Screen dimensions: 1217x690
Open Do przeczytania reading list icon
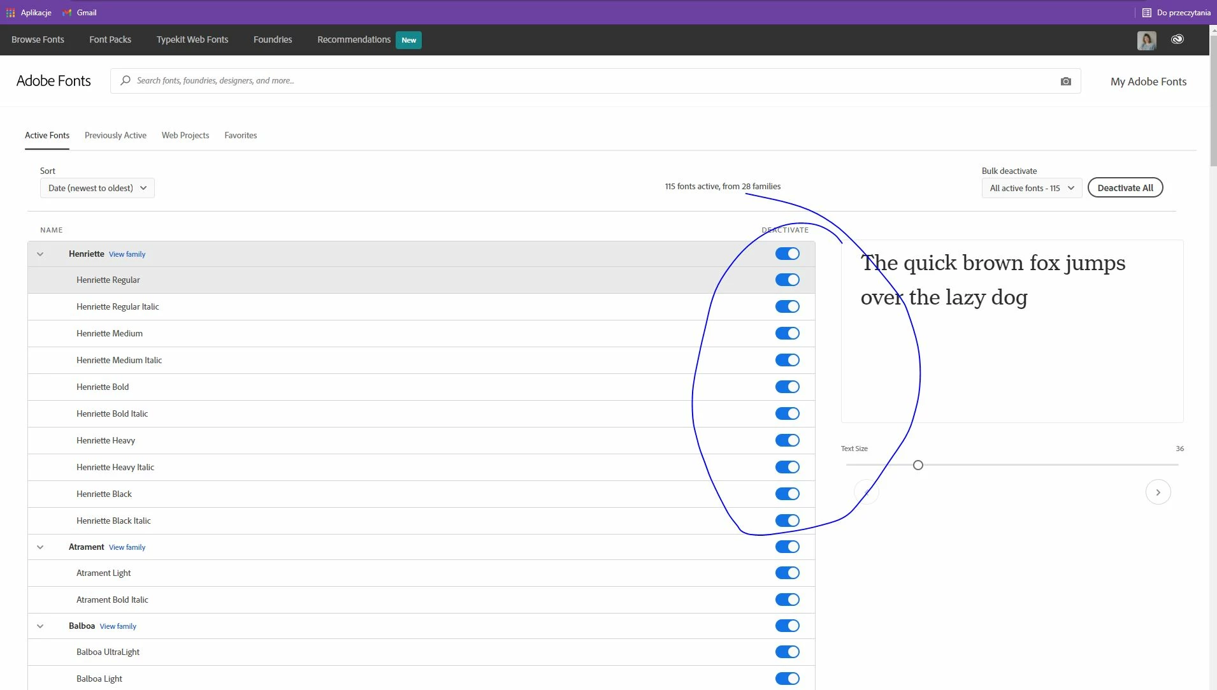pos(1146,13)
